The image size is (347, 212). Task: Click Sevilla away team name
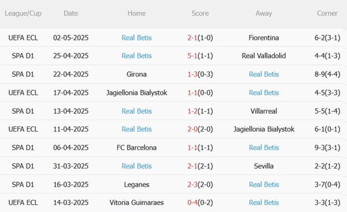(263, 166)
